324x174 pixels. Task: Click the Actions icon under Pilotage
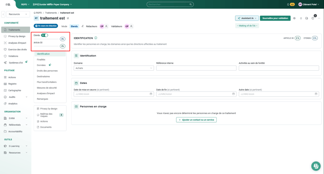click(x=5, y=77)
